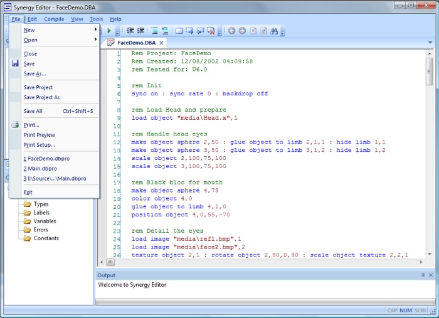Click the vertical scrollbar down arrow

coord(430,254)
